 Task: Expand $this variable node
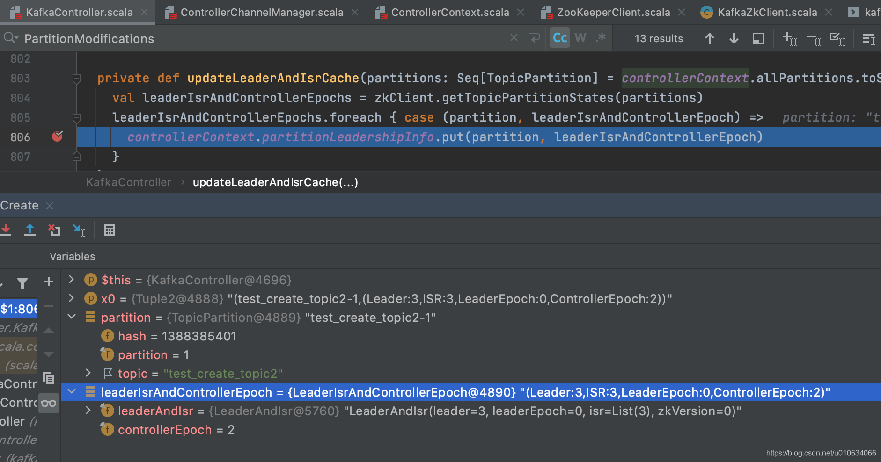[71, 280]
